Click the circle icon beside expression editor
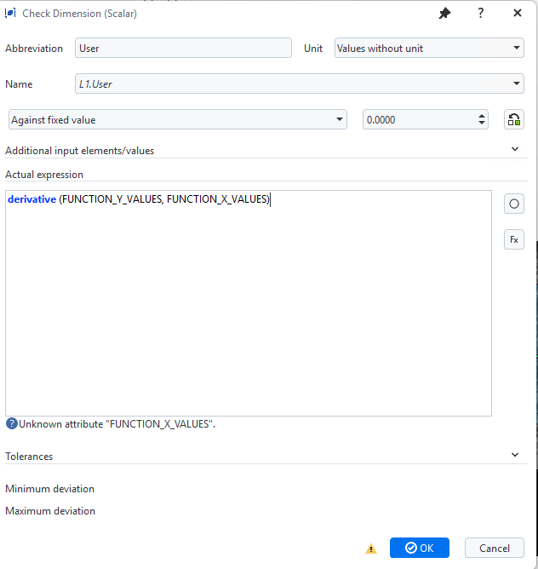The width and height of the screenshot is (538, 569). [514, 204]
